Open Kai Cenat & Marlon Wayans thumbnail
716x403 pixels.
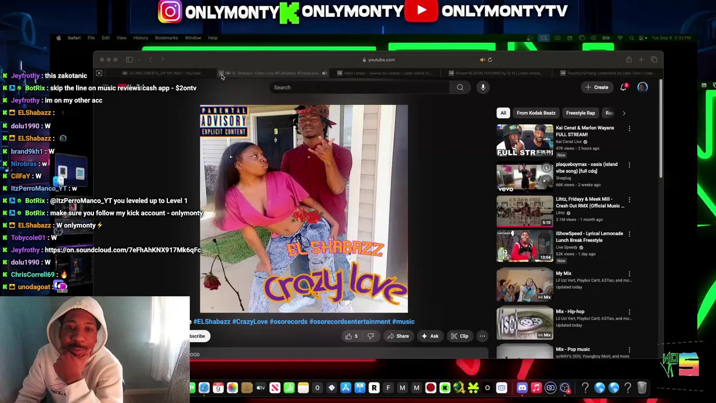tap(525, 140)
